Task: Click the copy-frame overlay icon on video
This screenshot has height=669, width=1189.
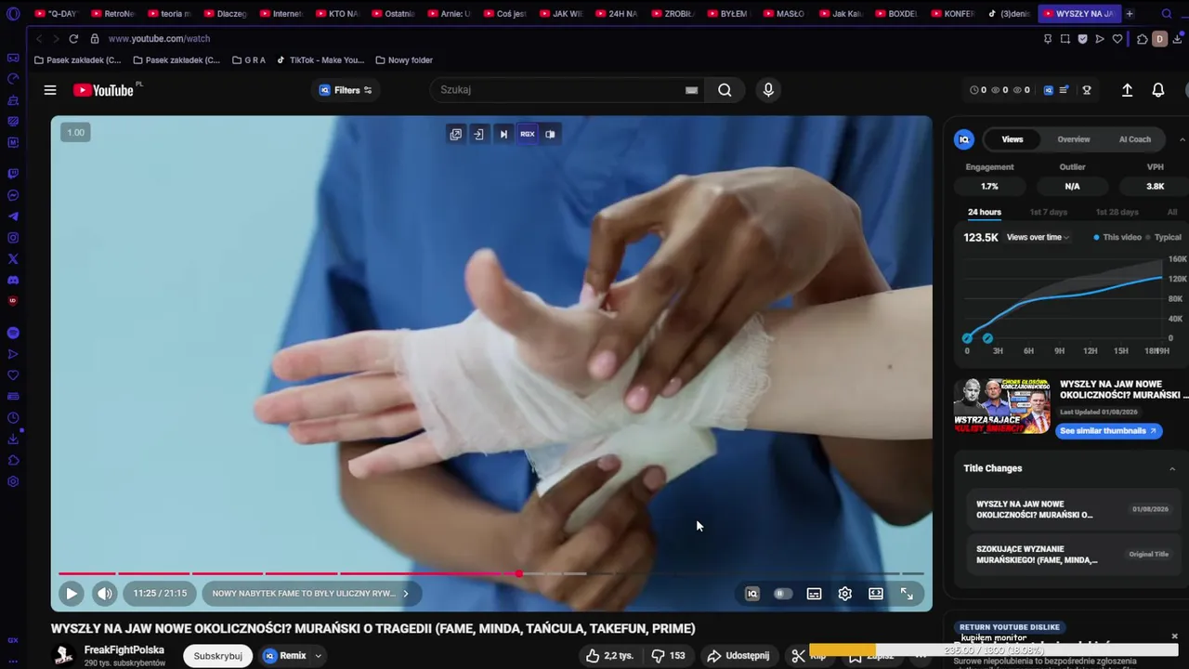Action: click(x=455, y=134)
